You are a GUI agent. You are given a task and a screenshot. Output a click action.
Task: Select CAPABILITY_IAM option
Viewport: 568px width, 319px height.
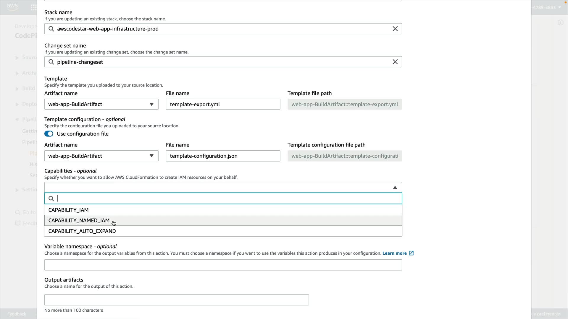(68, 210)
